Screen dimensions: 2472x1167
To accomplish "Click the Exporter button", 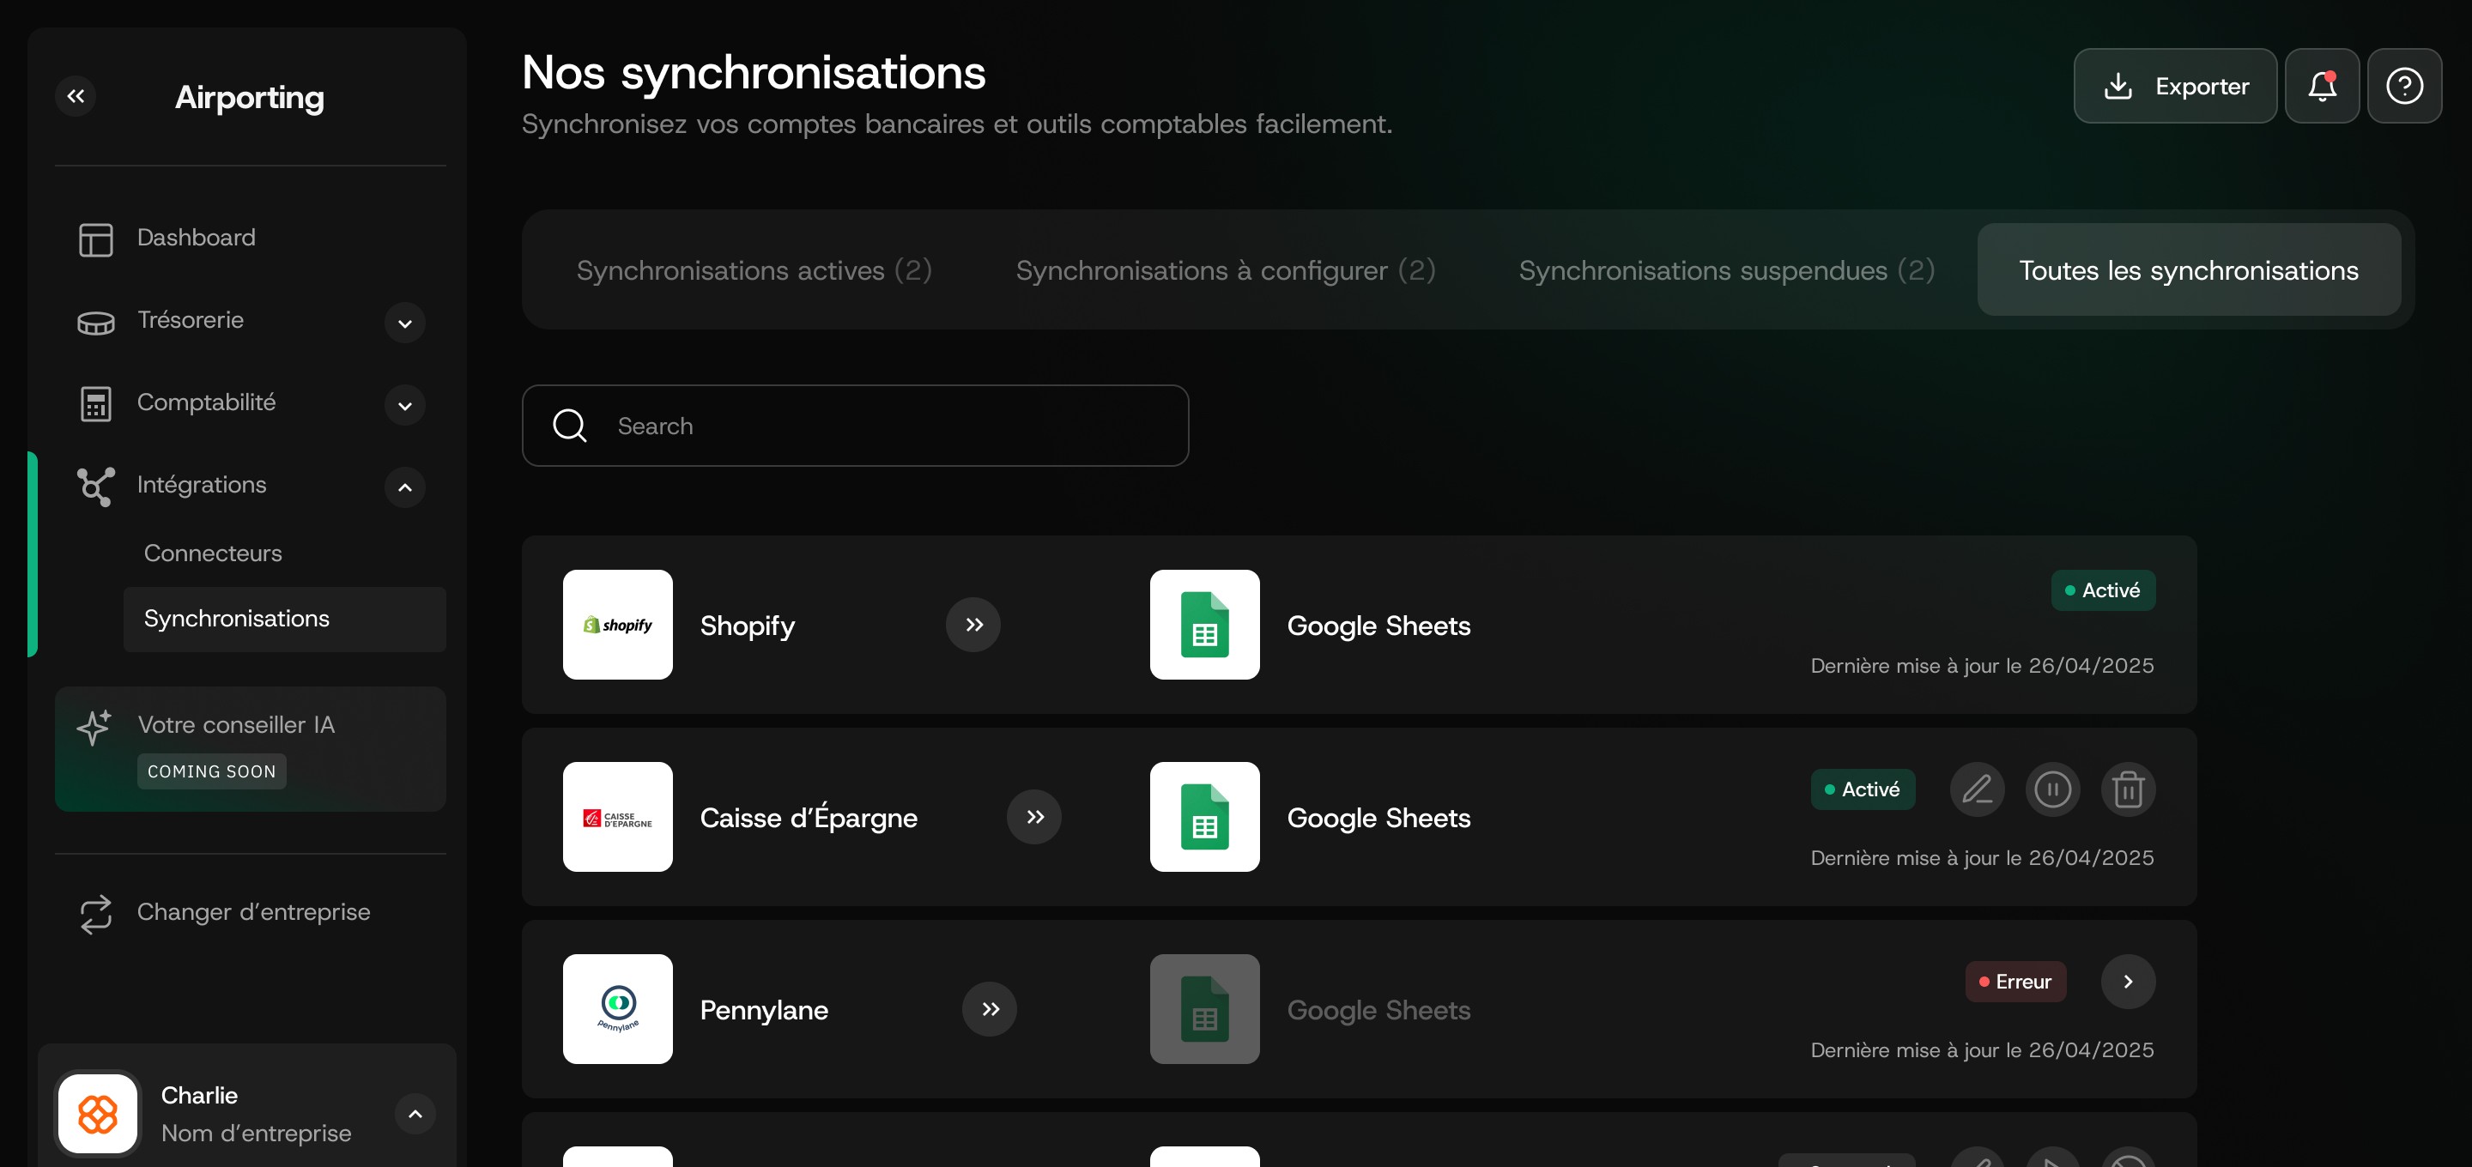I will [2174, 87].
